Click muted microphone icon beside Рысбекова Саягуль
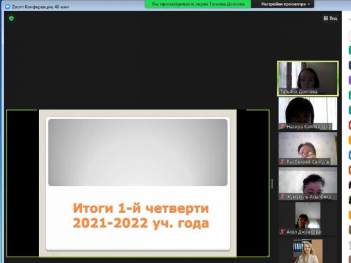351x263 pixels. [x=282, y=161]
